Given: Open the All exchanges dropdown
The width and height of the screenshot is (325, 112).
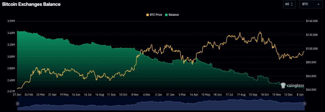Looking at the screenshot, I should point(289,4).
